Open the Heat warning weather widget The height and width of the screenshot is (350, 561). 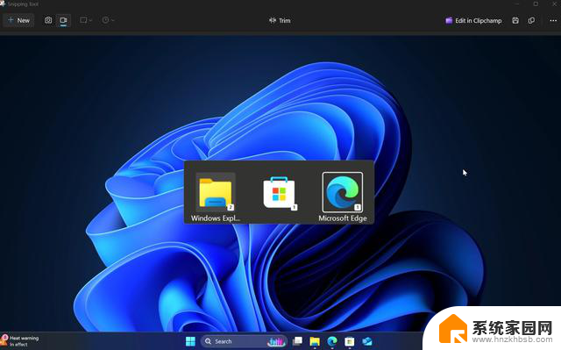tap(20, 340)
